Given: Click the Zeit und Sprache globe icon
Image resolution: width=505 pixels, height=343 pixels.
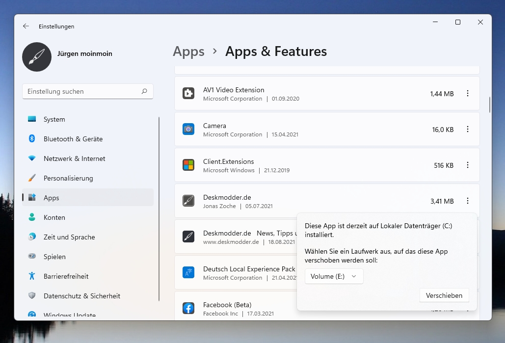Looking at the screenshot, I should tap(32, 237).
